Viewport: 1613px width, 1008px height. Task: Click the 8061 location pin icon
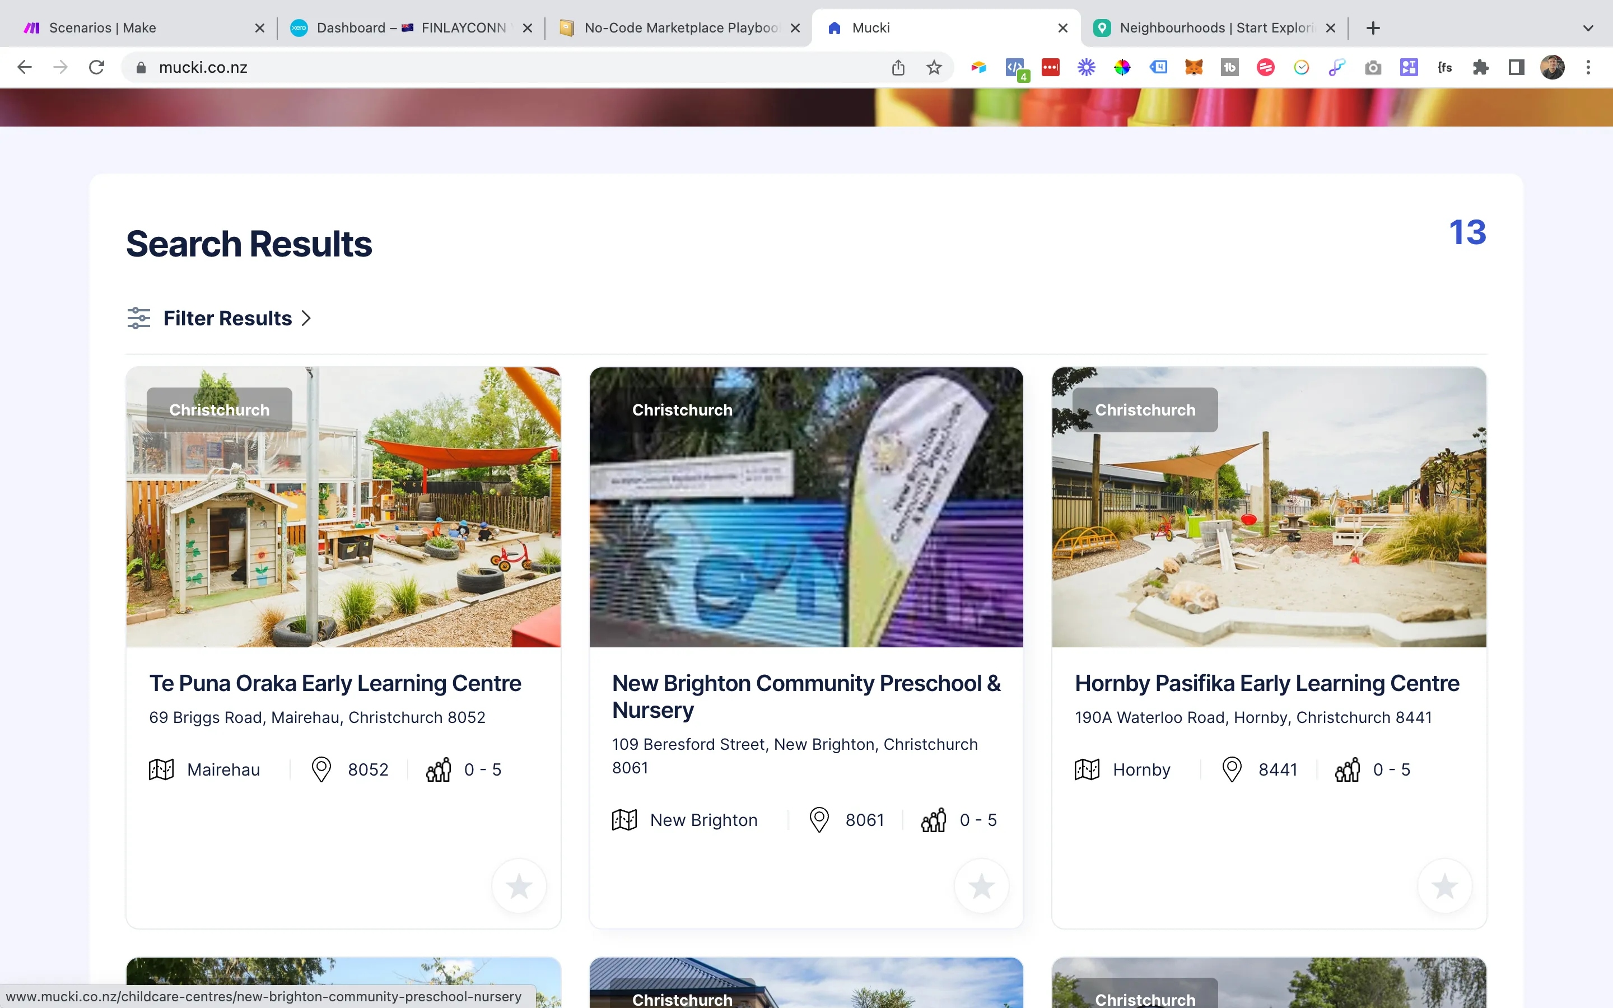[819, 820]
